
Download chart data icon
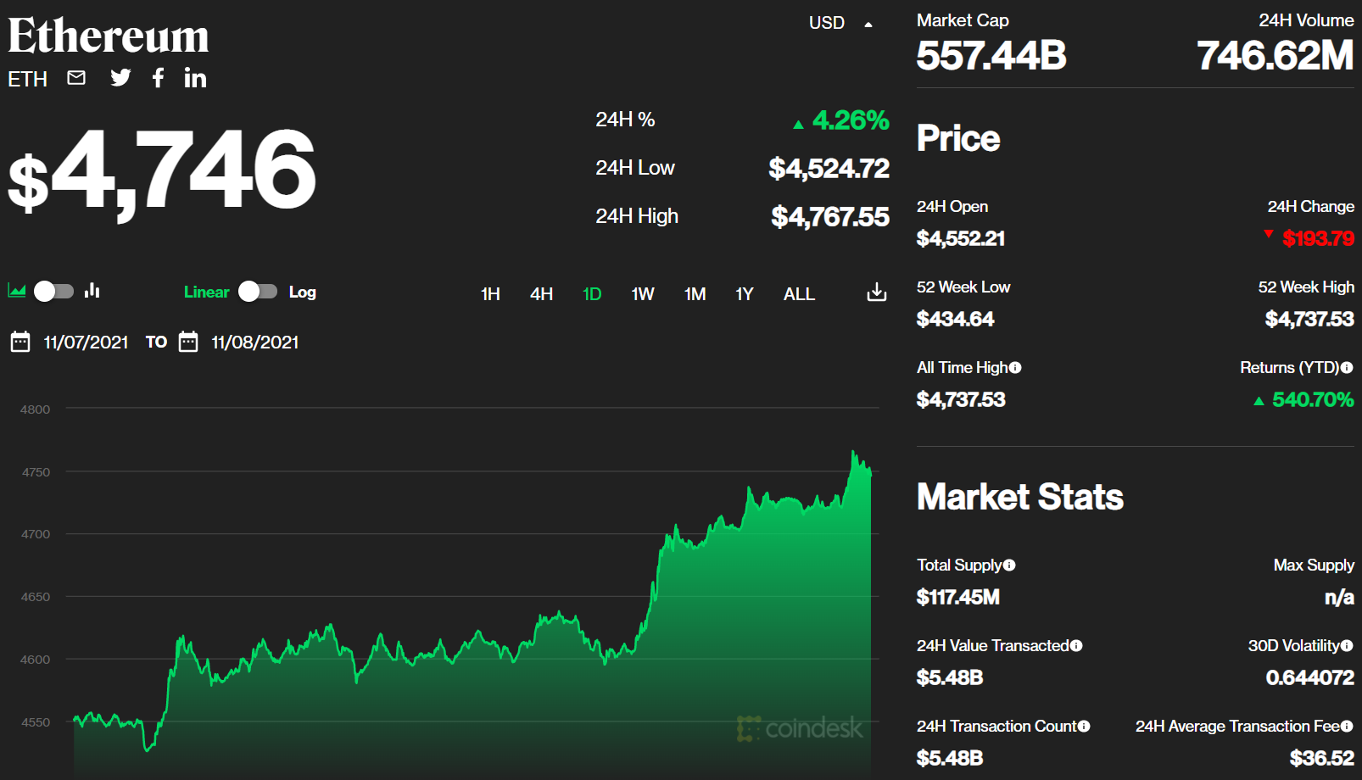[877, 292]
